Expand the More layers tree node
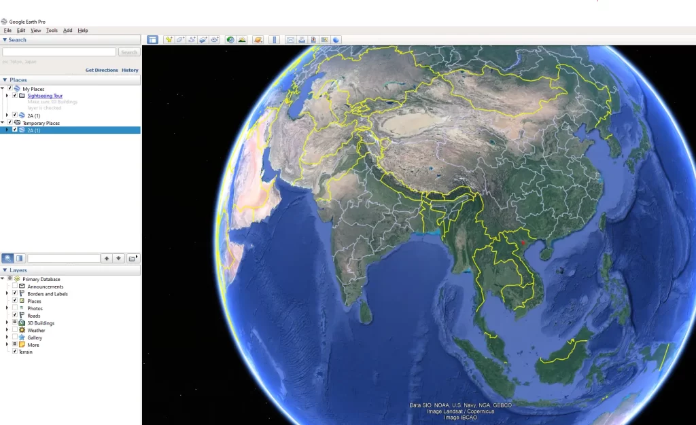The height and width of the screenshot is (425, 696). 7,345
